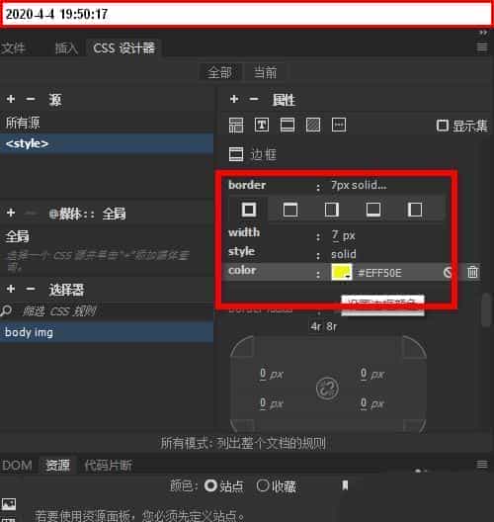
Task: Disable the color property with the ban icon
Action: 448,272
